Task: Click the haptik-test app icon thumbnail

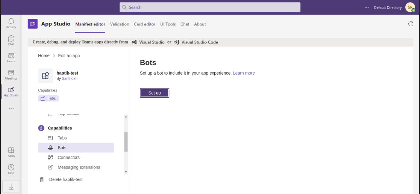Action: click(x=45, y=76)
